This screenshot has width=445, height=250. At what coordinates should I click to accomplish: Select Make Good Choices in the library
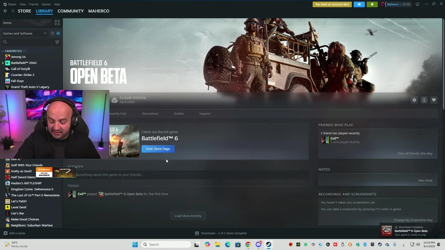pos(25,219)
